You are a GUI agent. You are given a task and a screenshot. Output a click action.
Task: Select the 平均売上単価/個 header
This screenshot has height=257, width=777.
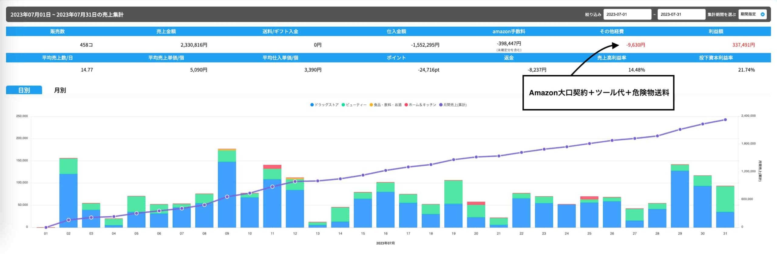(x=166, y=58)
